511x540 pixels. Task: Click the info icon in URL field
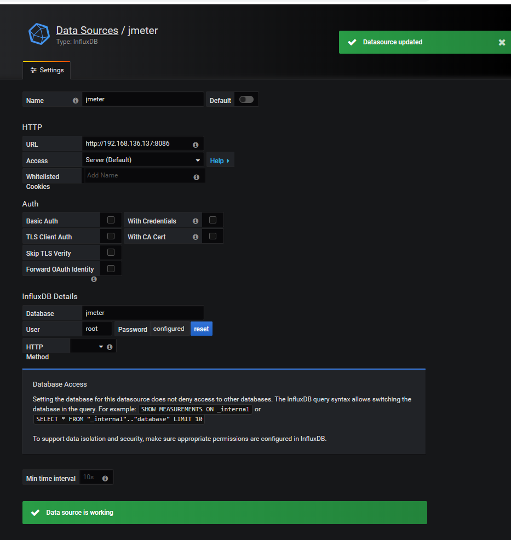pos(196,145)
